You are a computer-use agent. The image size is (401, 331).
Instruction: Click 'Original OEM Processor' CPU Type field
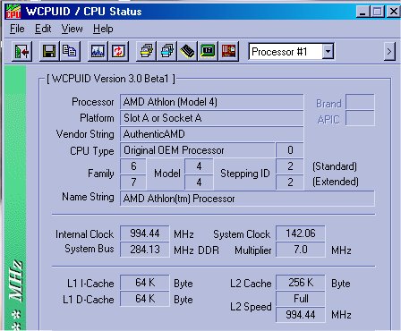[x=197, y=150]
